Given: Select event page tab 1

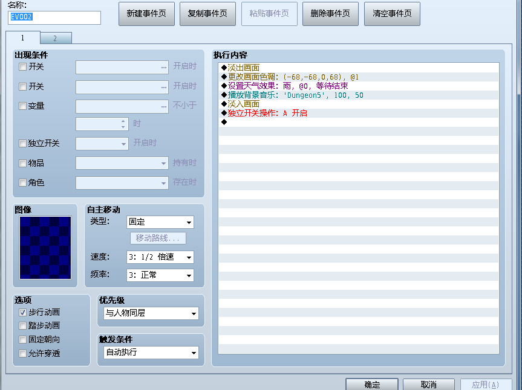Looking at the screenshot, I should [22, 37].
